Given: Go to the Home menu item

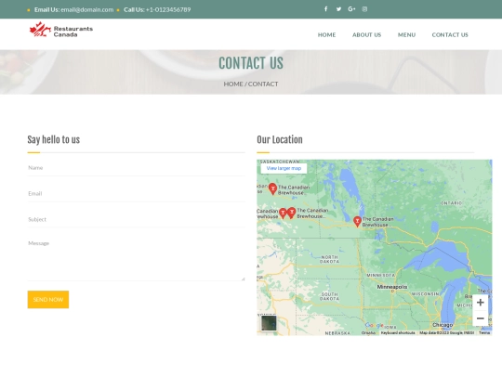Looking at the screenshot, I should click(x=326, y=35).
